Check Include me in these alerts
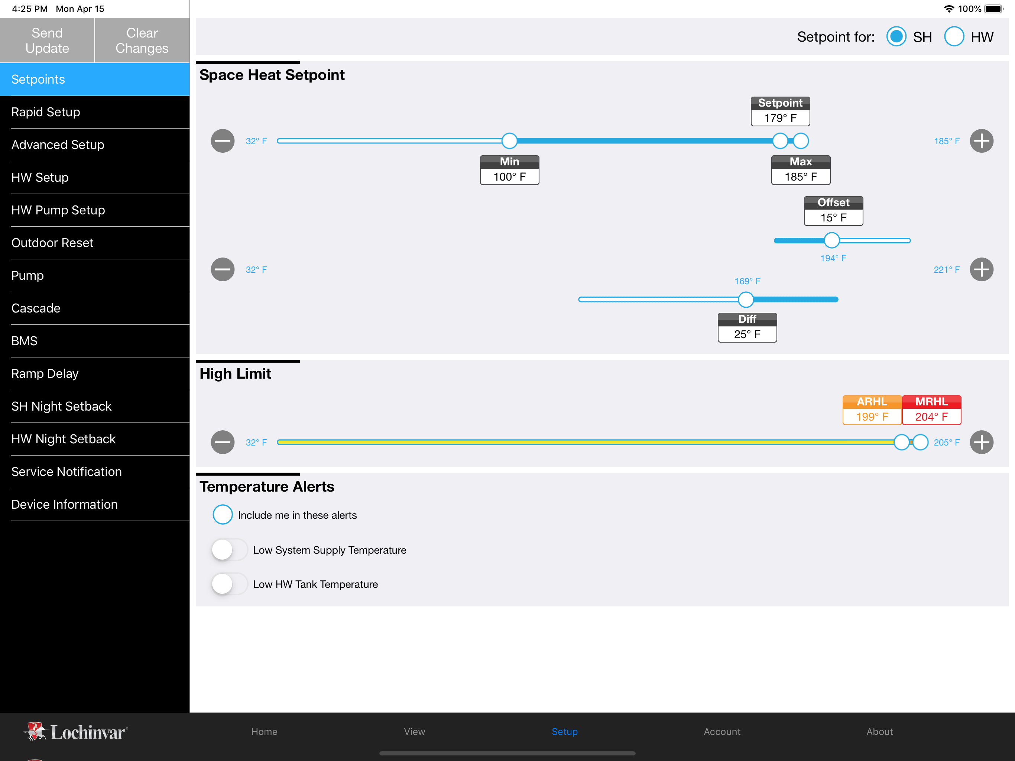 click(x=223, y=515)
